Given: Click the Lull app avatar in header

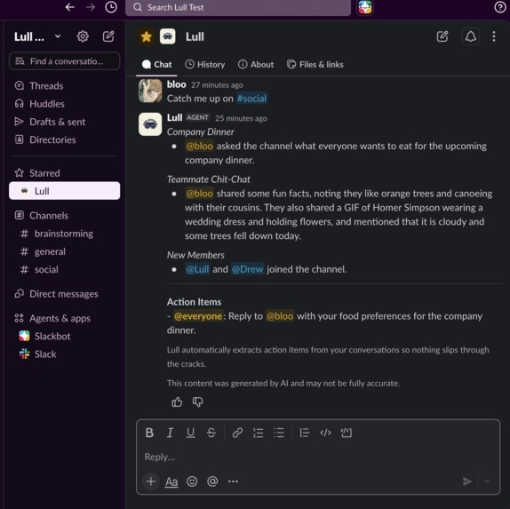Looking at the screenshot, I should (168, 36).
